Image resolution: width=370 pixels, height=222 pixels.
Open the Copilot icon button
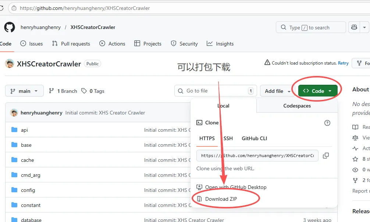pyautogui.click(x=354, y=27)
